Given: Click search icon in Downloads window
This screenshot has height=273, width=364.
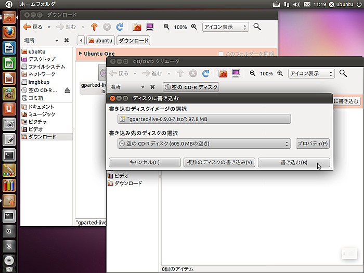Looking at the screenshot, I should [x=257, y=27].
